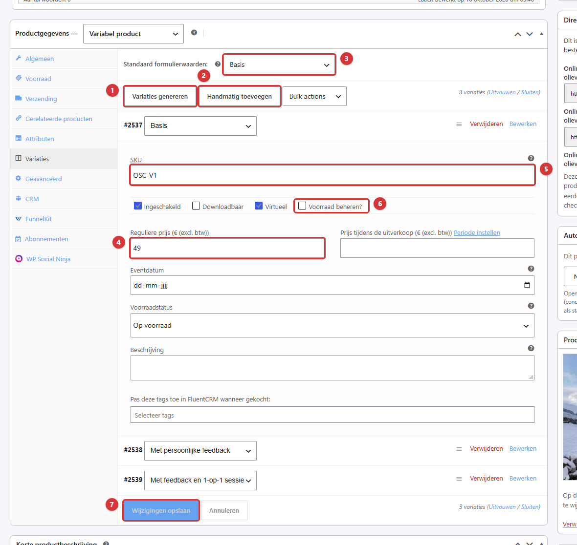Click the Variaties genereren button
The height and width of the screenshot is (545, 577).
tap(160, 96)
